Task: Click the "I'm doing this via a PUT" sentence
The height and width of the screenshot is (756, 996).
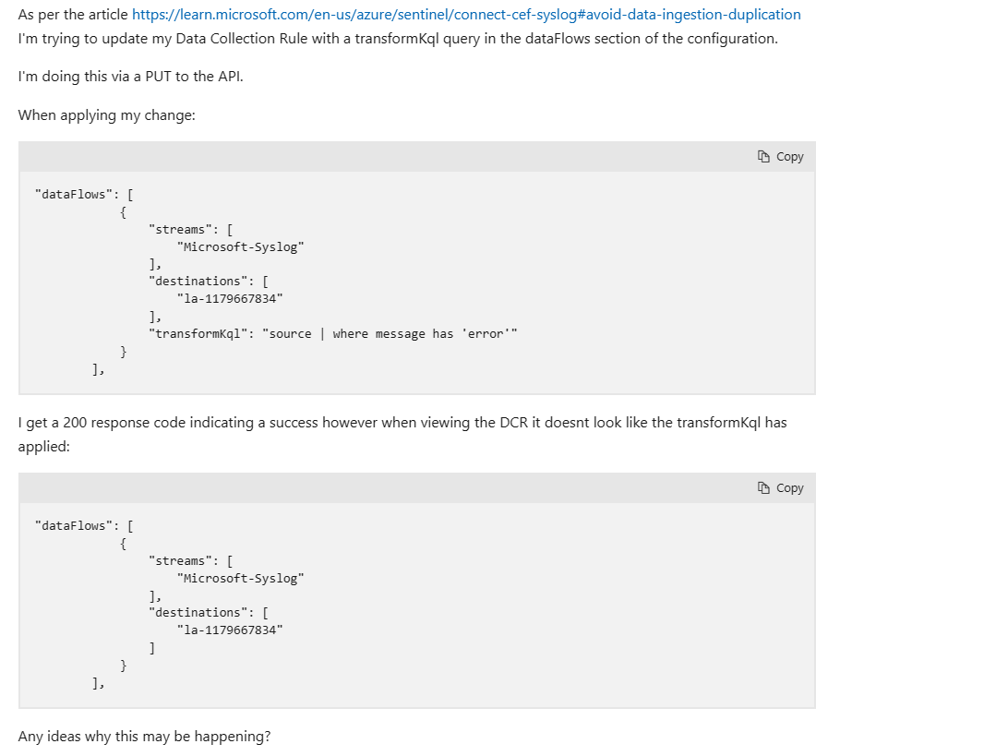Action: [131, 77]
